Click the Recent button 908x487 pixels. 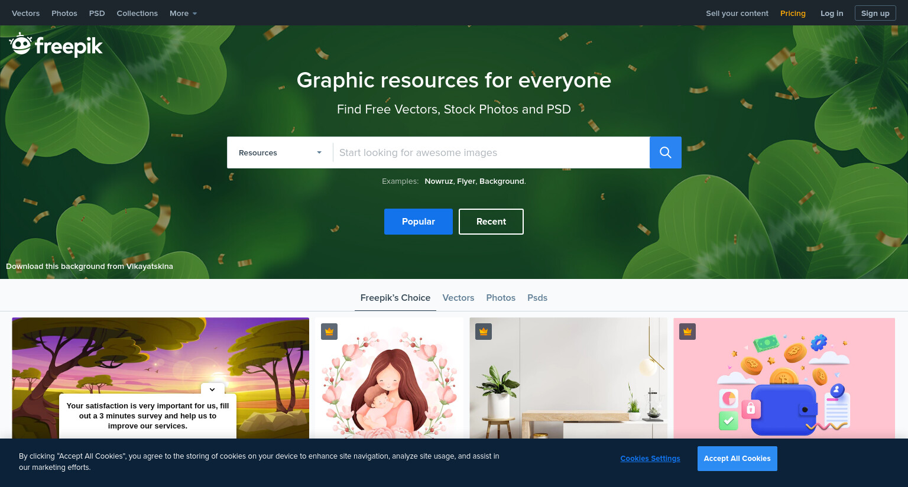click(491, 222)
